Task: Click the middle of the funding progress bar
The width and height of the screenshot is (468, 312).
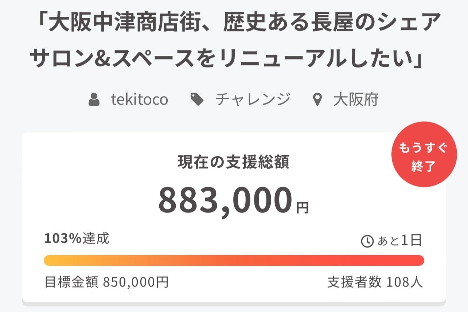Action: (234, 260)
